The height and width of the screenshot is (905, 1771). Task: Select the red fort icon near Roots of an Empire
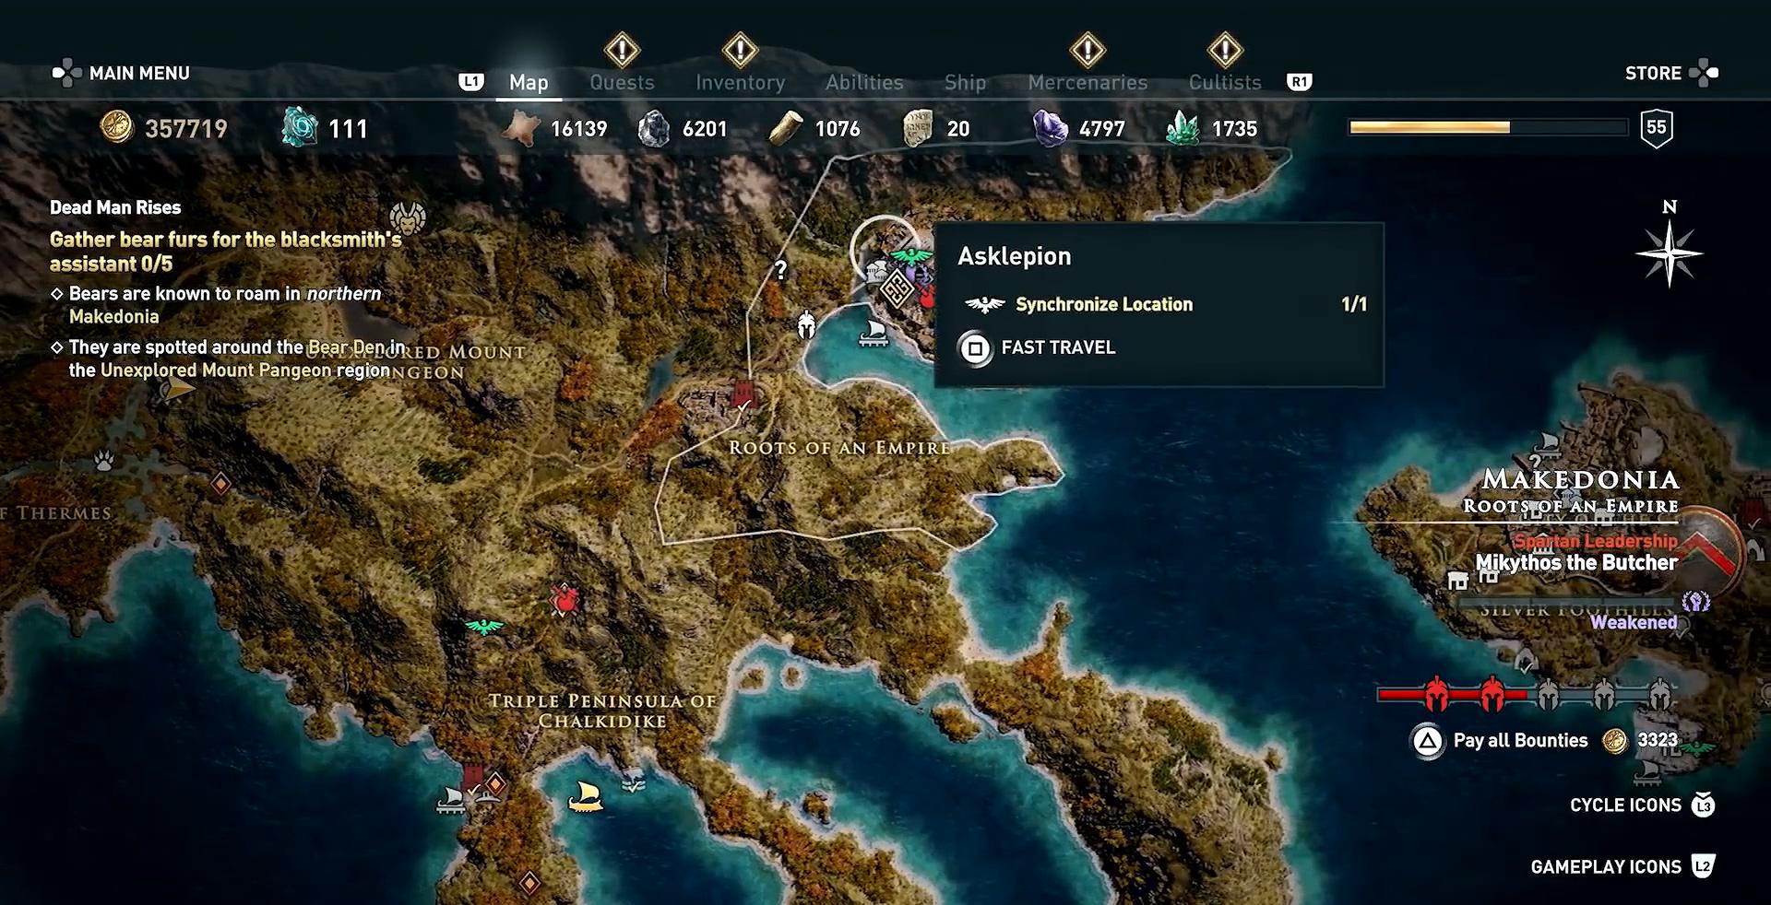[x=743, y=396]
